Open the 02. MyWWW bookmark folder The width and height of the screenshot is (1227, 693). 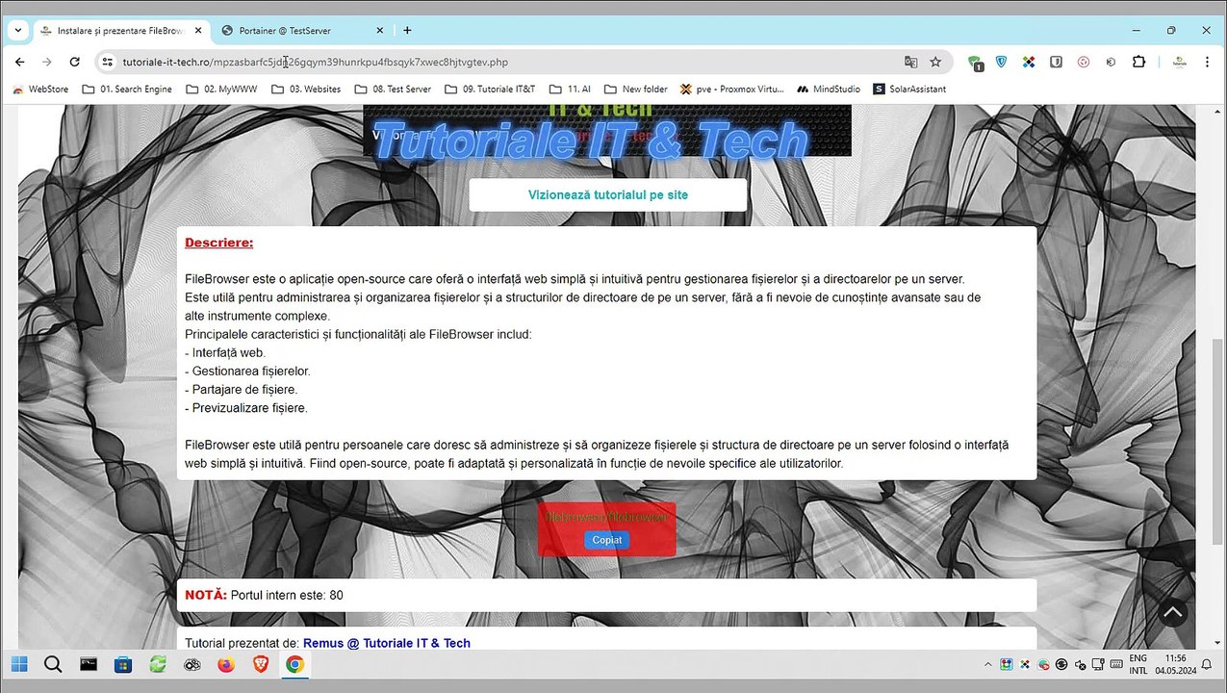[x=221, y=89]
